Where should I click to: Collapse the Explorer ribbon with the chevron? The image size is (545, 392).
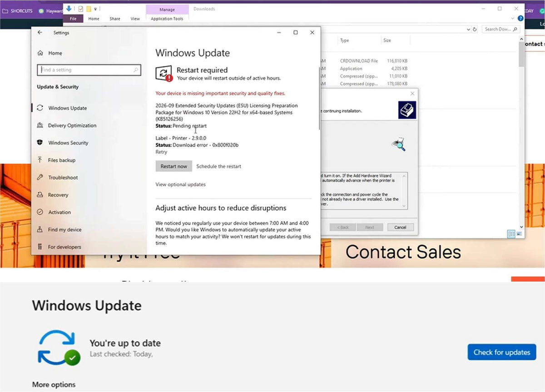514,19
